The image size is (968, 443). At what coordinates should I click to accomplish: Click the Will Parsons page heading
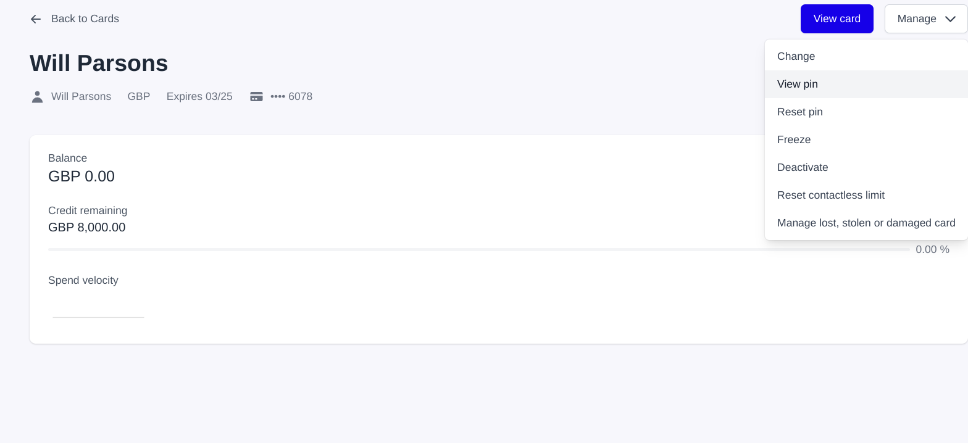(99, 63)
